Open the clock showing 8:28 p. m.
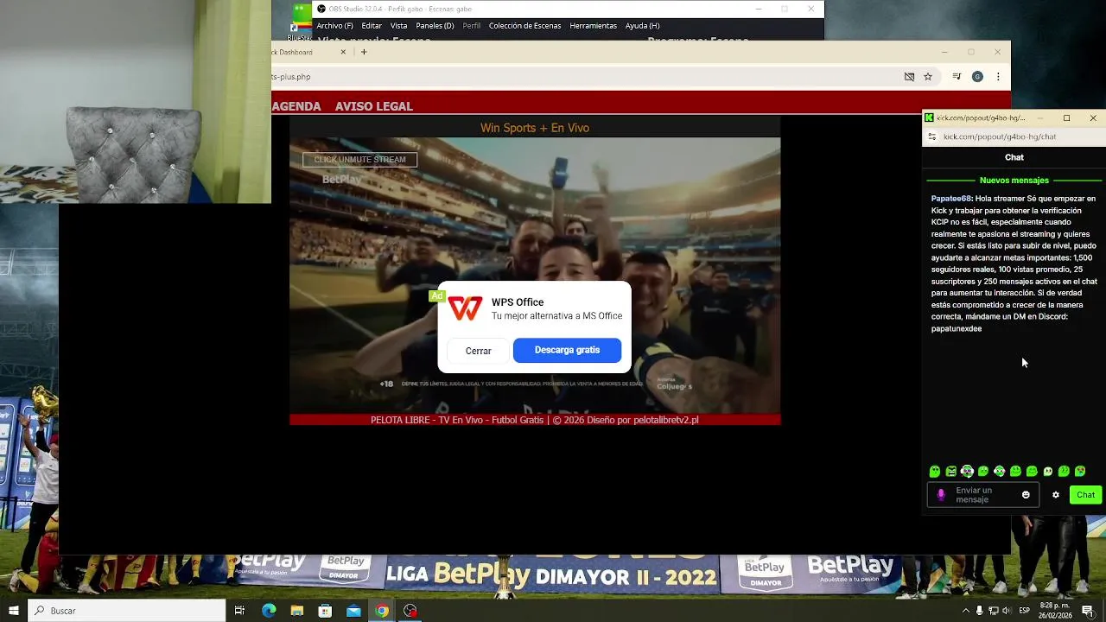Viewport: 1106px width, 622px height. [x=1057, y=611]
